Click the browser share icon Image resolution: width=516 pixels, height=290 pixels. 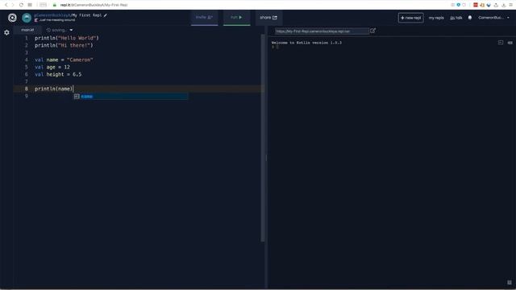[496, 5]
